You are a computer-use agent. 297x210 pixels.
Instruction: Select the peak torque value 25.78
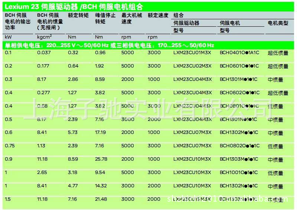click(x=101, y=160)
